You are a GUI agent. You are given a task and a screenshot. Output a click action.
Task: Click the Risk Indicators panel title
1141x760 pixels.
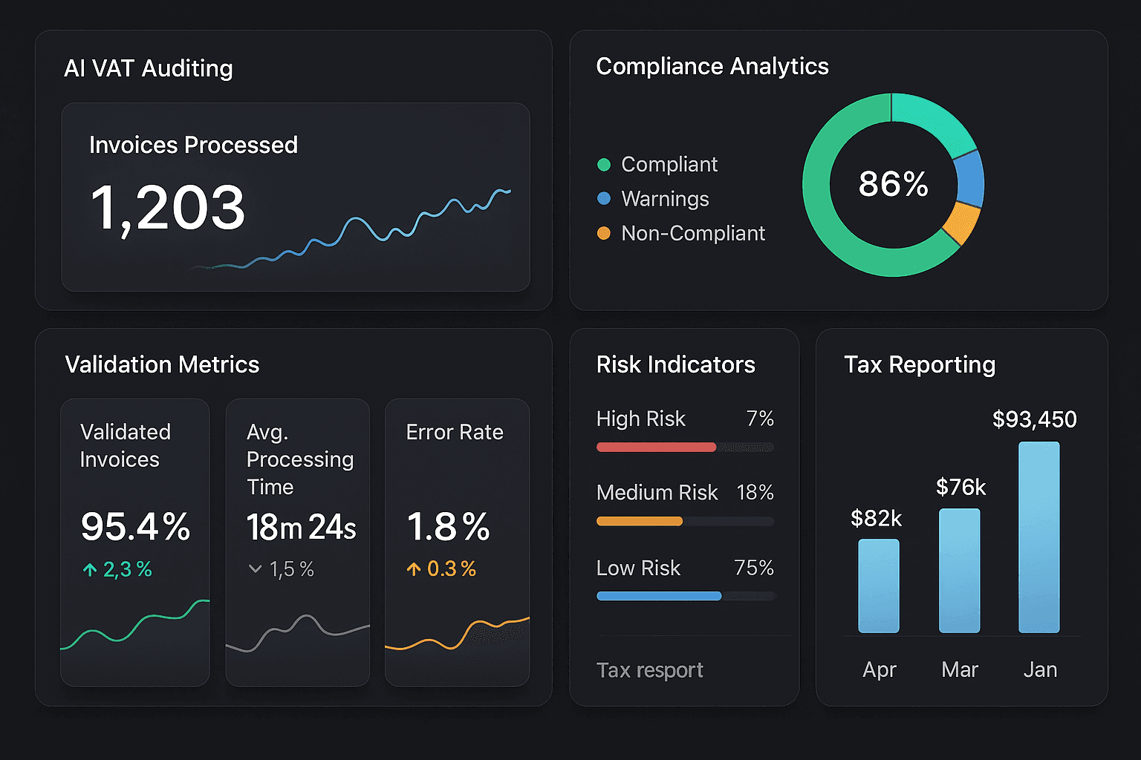tap(676, 364)
